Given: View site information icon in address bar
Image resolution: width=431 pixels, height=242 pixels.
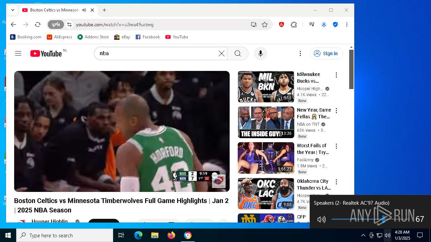Looking at the screenshot, I should 69,25.
